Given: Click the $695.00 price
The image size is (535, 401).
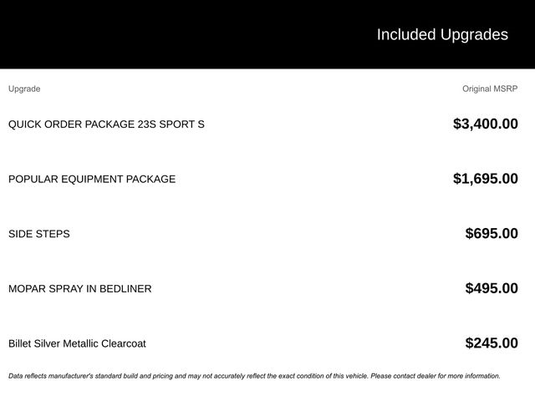Looking at the screenshot, I should click(x=492, y=234).
